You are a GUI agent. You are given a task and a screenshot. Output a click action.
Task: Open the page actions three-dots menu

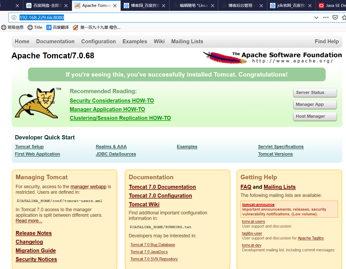tap(326, 17)
